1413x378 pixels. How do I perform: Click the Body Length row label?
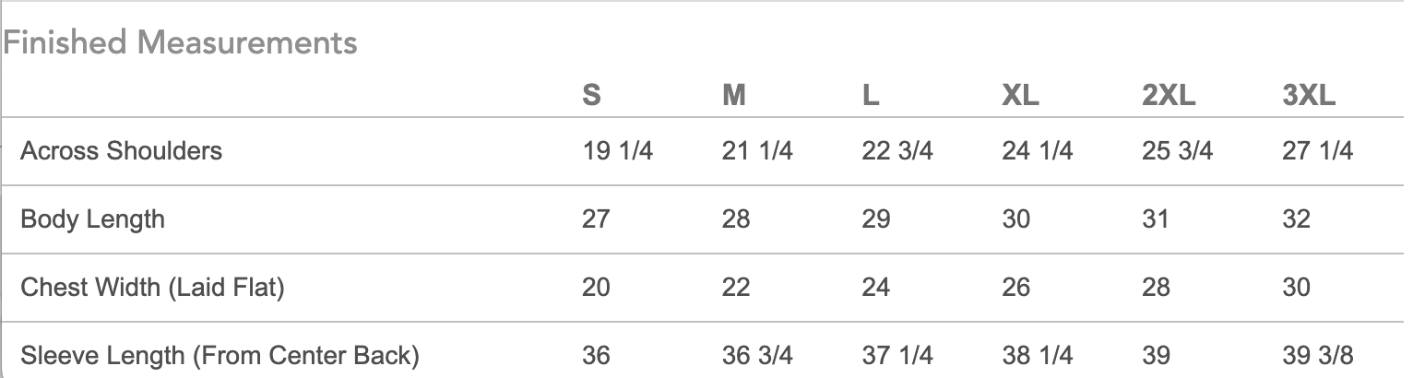pos(93,219)
